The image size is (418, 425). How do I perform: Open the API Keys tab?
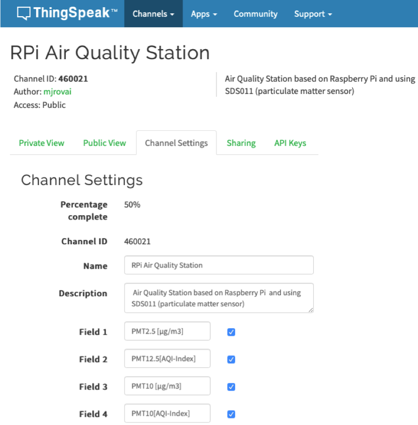point(290,143)
